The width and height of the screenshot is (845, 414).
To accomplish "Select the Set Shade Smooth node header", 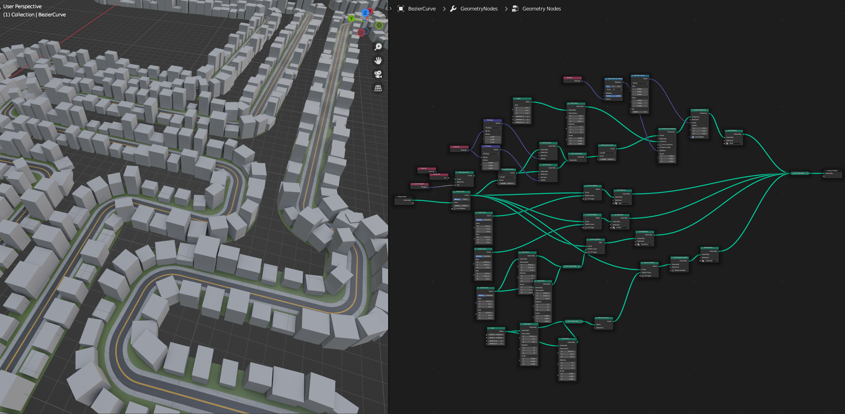I will [x=680, y=258].
